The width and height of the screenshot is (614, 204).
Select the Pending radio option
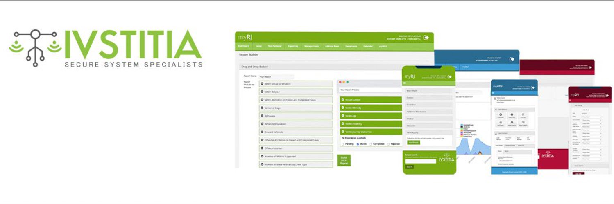pyautogui.click(x=343, y=144)
